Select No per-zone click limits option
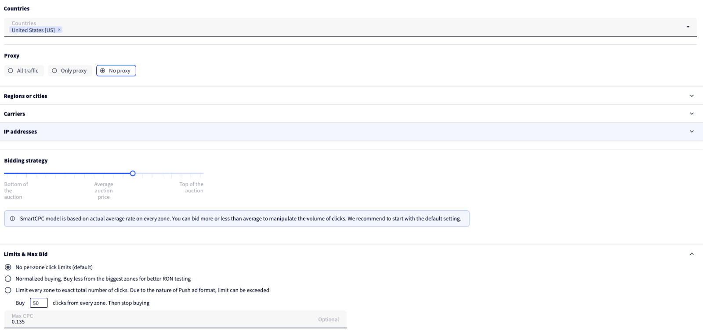Screen dimensions: 703x332 8,267
